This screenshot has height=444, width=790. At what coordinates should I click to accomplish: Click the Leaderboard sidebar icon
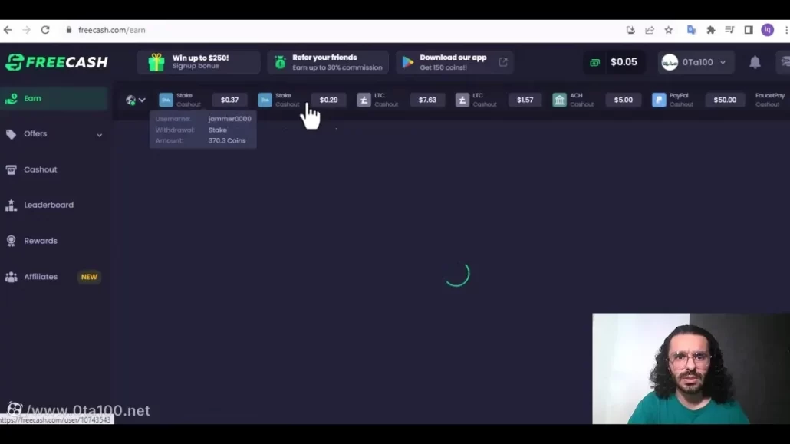pos(12,206)
